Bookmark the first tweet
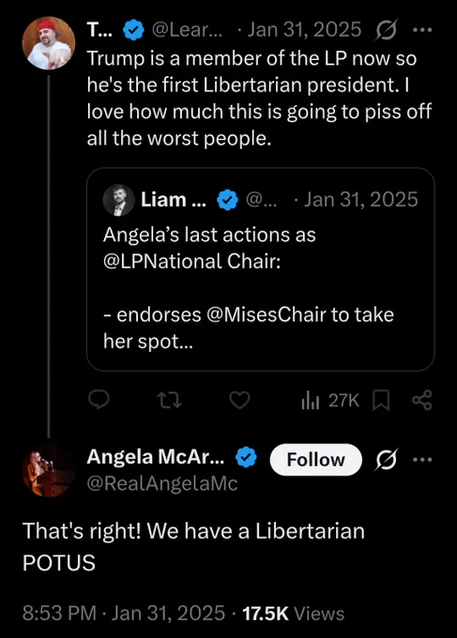This screenshot has width=457, height=638. [x=381, y=401]
